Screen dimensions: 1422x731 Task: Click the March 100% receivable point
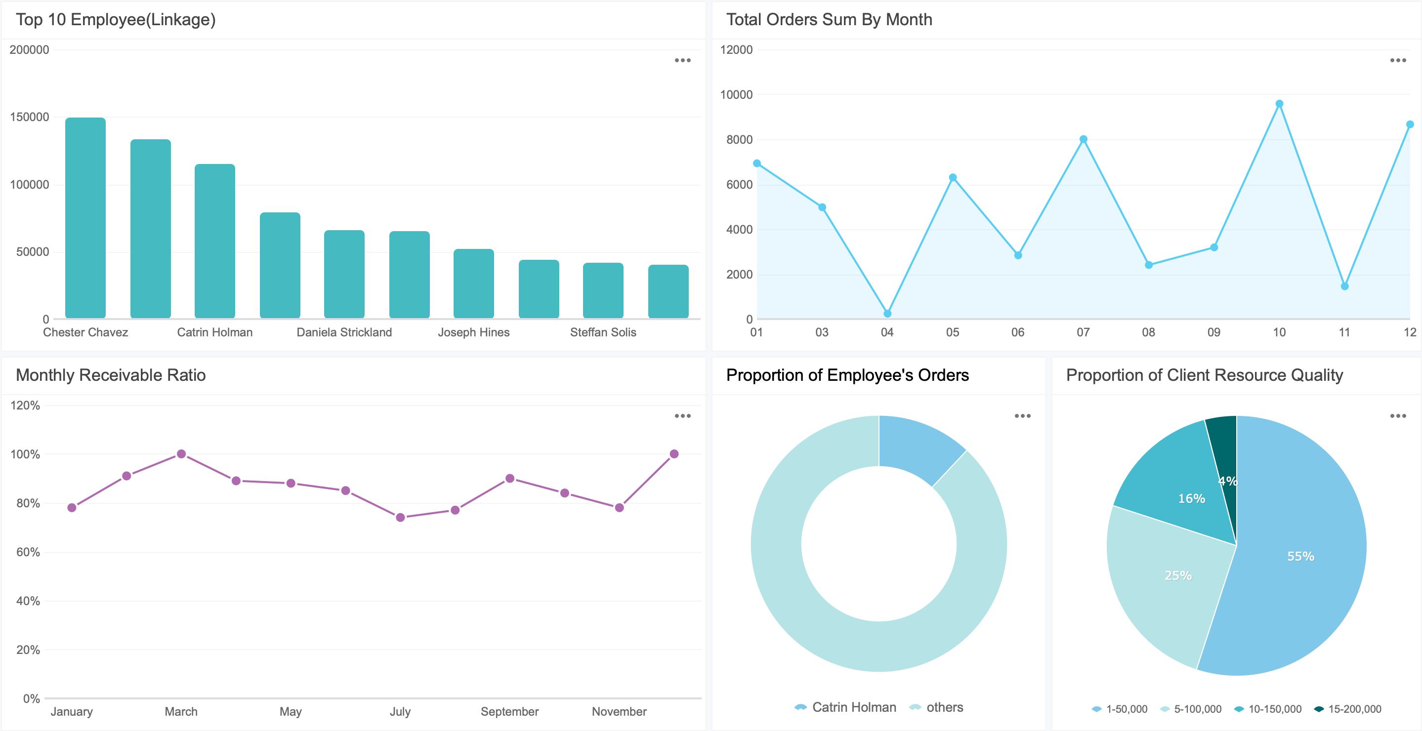pyautogui.click(x=181, y=454)
